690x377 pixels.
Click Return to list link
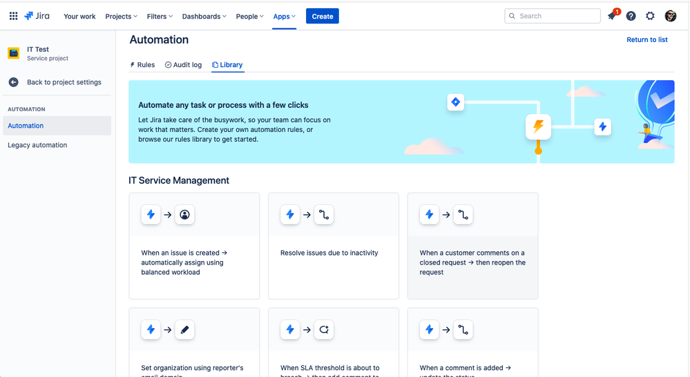[647, 39]
